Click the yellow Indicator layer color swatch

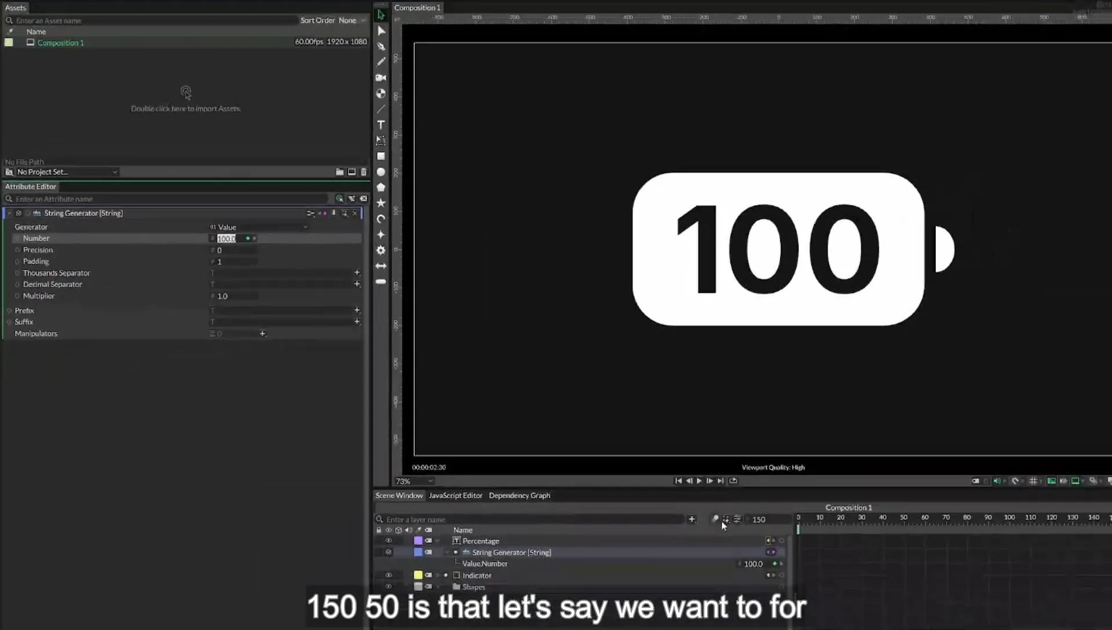pos(418,576)
